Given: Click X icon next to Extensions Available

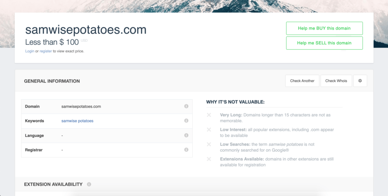Looking at the screenshot, I should (209, 159).
